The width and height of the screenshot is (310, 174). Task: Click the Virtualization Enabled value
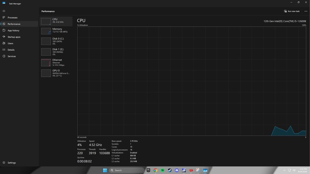click(x=133, y=153)
